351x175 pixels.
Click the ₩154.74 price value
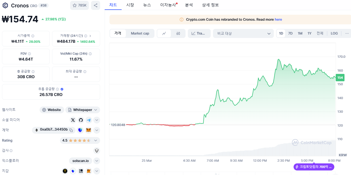20,19
